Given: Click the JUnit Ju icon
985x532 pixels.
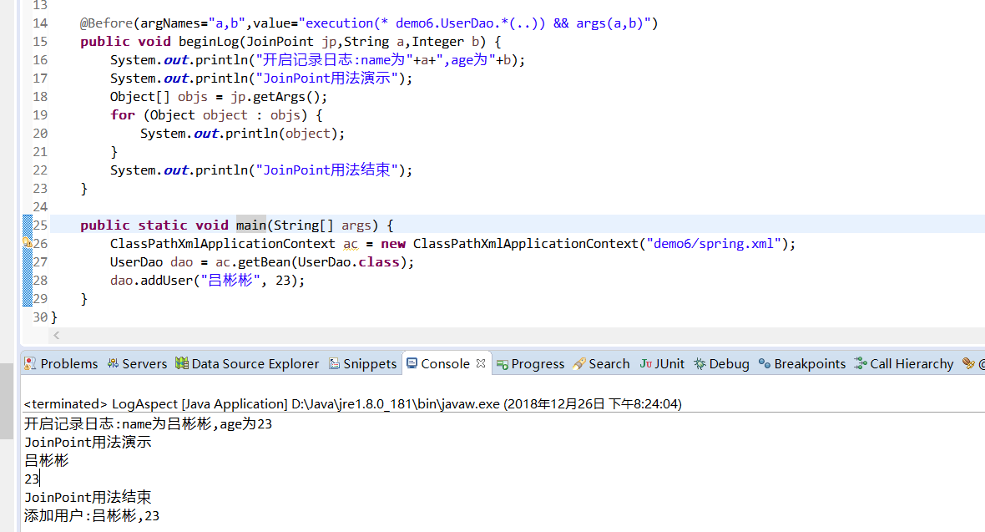Looking at the screenshot, I should [646, 363].
